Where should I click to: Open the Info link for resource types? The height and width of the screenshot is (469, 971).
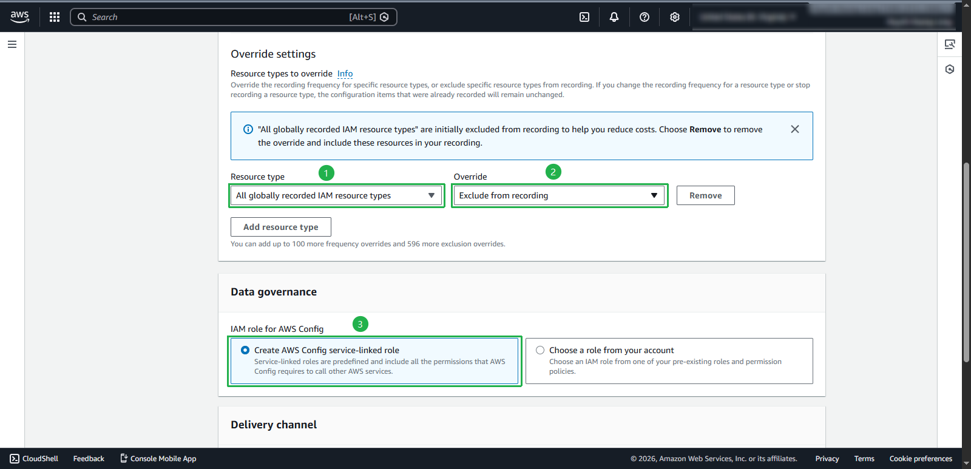(345, 73)
